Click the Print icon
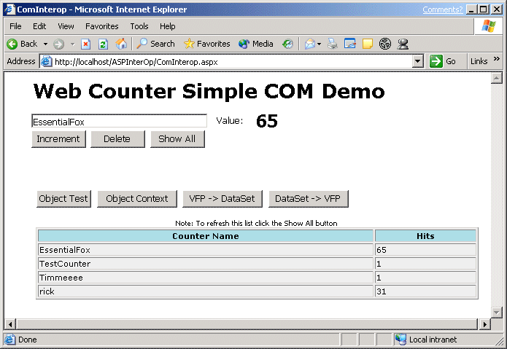Image resolution: width=507 pixels, height=349 pixels. (333, 44)
